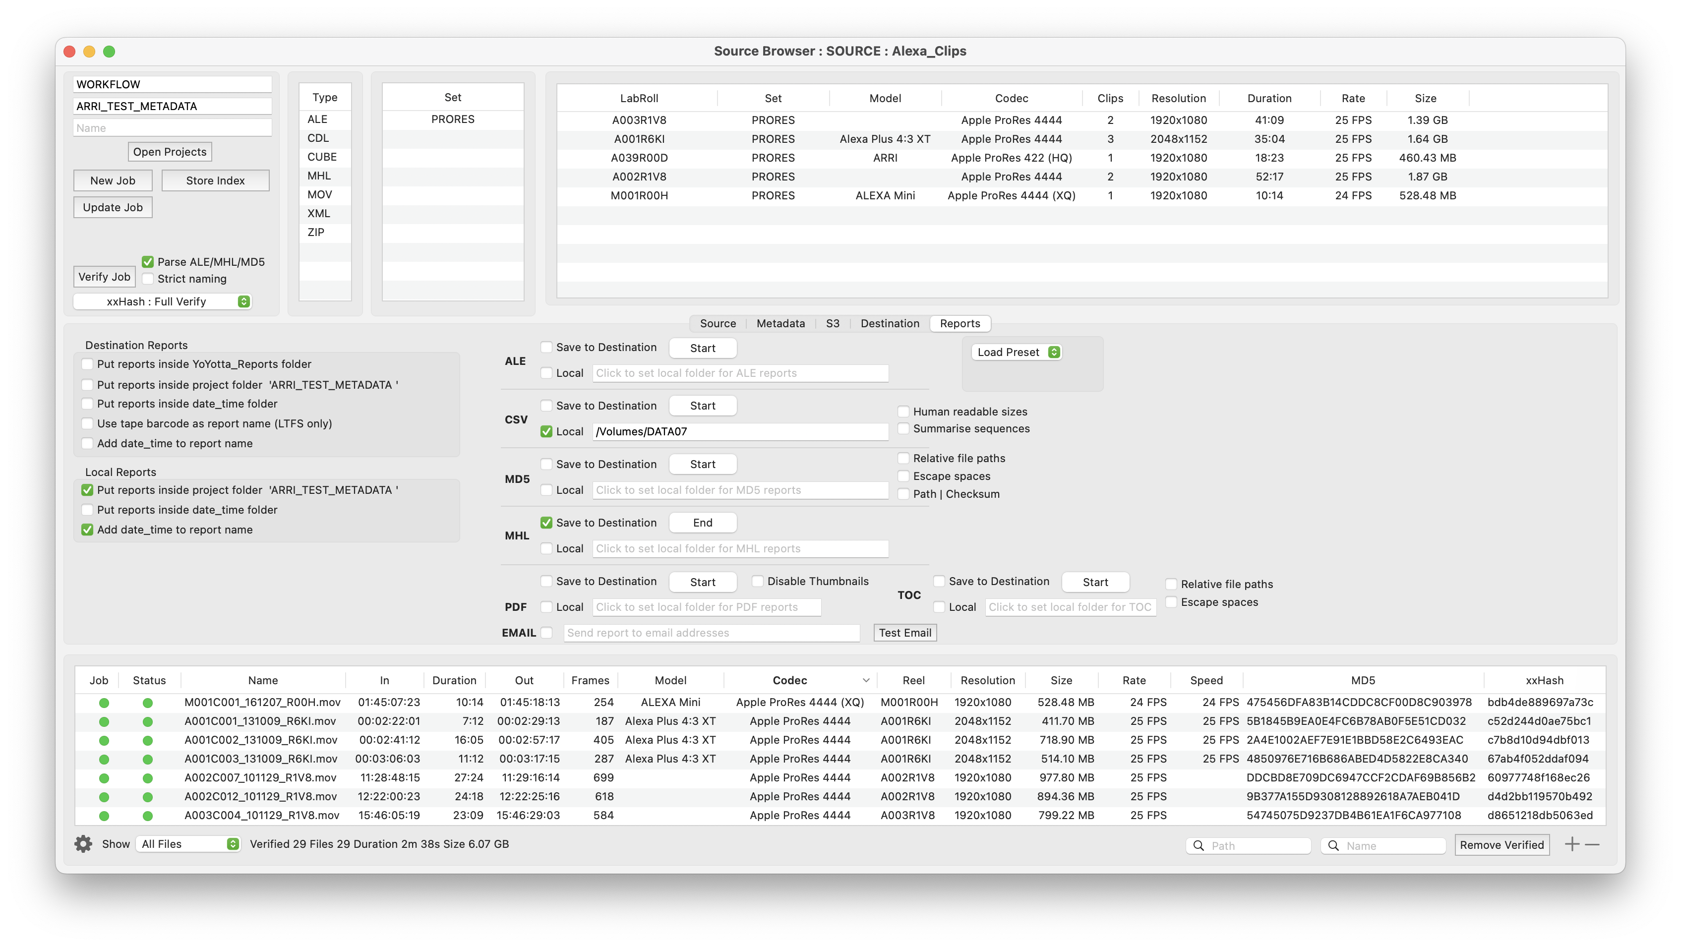Check Put reports inside YoYotta_Reports folder
Screen dimensions: 1681x947
click(x=87, y=364)
